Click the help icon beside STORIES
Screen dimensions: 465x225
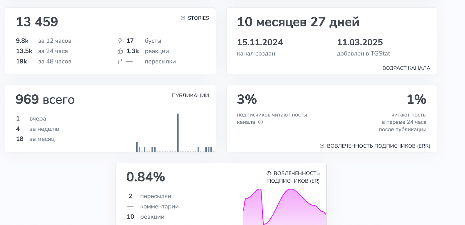coord(183,18)
